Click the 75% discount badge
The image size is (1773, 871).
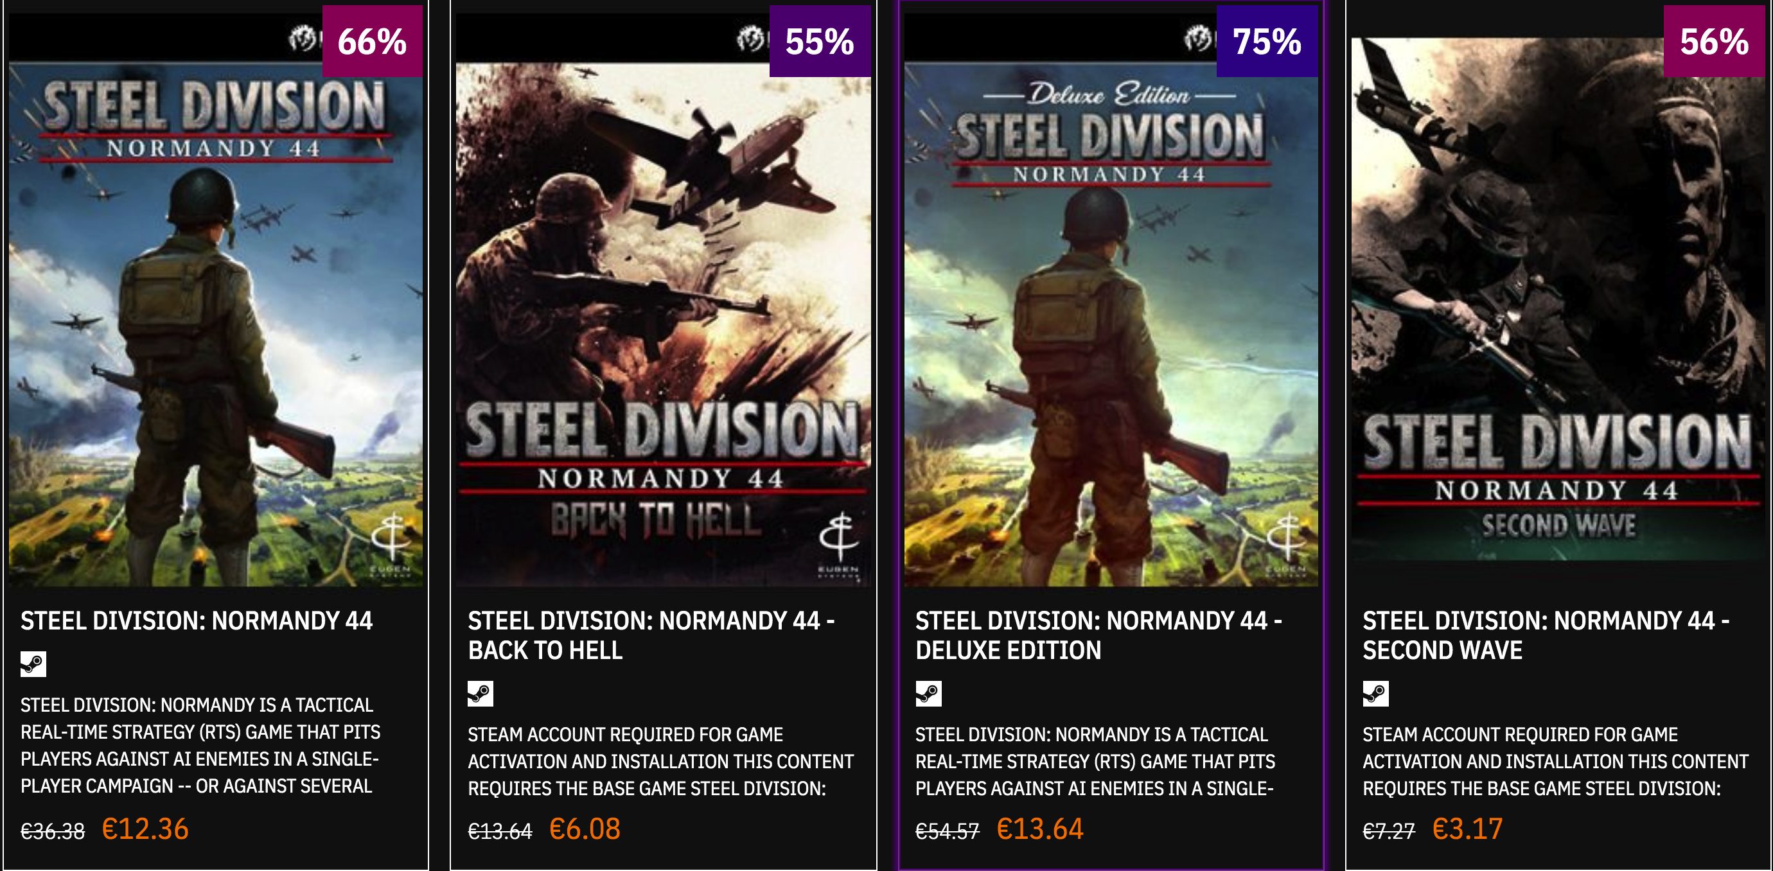(x=1267, y=41)
